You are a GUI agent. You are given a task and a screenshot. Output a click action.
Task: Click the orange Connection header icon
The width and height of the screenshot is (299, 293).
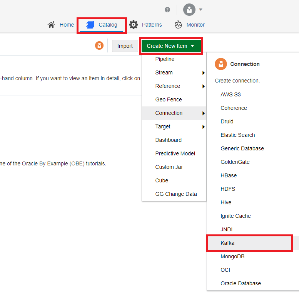[220, 64]
